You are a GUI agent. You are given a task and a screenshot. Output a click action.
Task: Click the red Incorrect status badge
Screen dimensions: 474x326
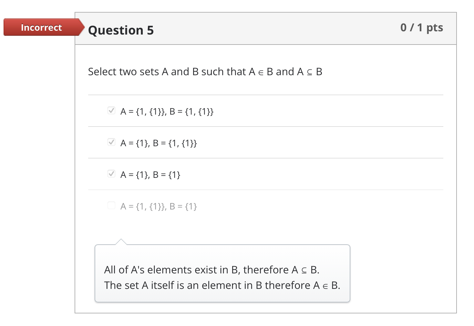pos(41,27)
